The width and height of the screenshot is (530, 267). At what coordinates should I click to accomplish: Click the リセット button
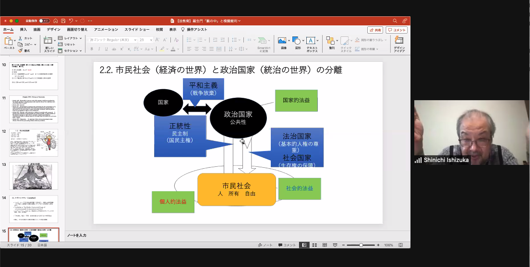(x=67, y=45)
